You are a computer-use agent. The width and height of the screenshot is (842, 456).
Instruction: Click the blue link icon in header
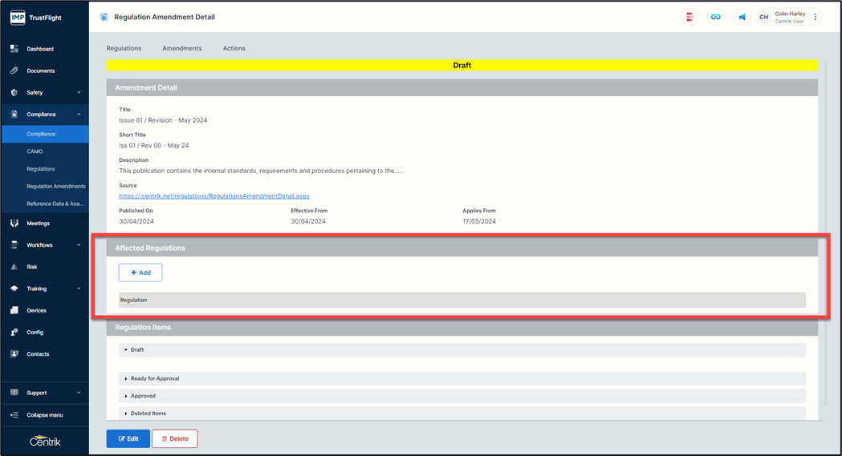click(716, 17)
